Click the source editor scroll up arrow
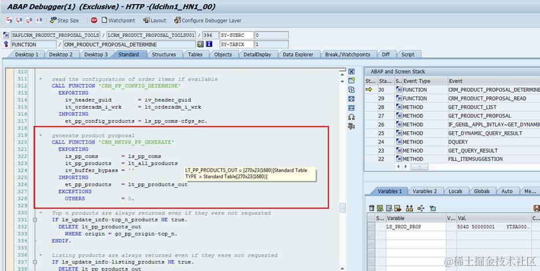540x271 pixels. tap(342, 74)
